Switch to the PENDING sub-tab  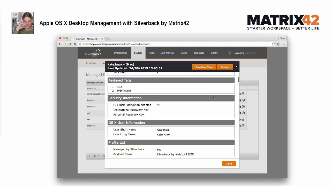coord(91,63)
